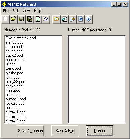Click the Save & Exit button
Image resolution: width=130 pixels, height=139 pixels.
point(65,131)
